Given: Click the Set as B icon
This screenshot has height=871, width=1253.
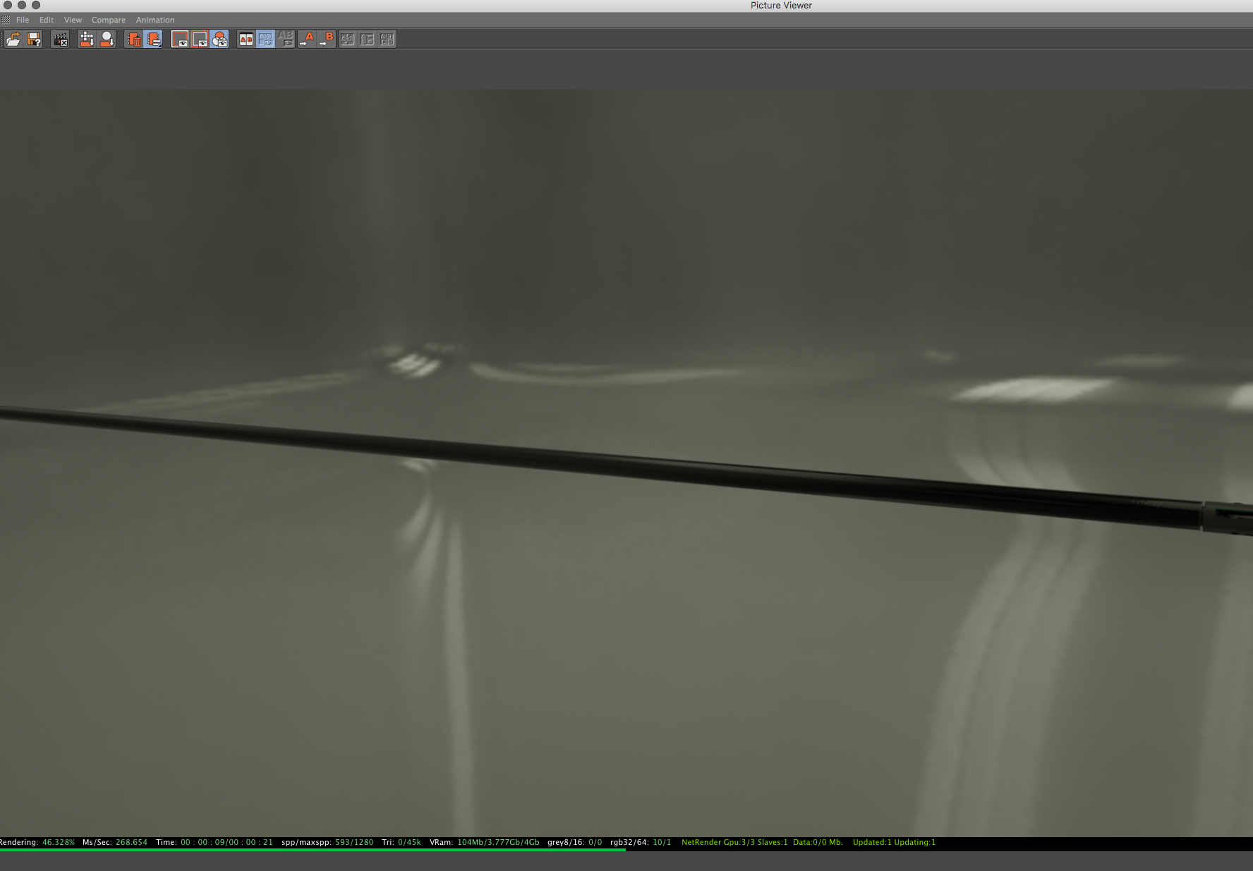Looking at the screenshot, I should coord(326,39).
